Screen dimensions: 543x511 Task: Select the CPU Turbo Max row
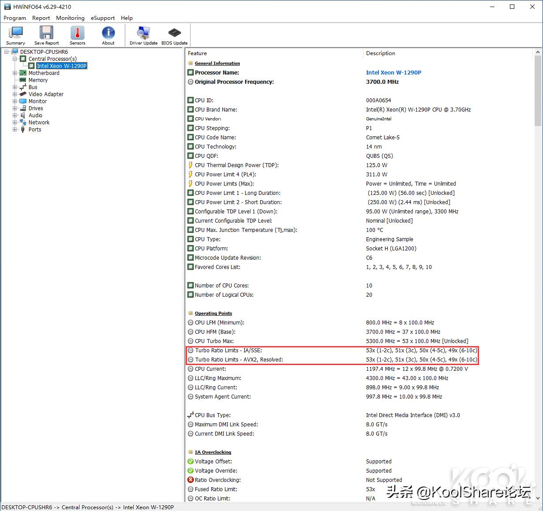point(359,341)
